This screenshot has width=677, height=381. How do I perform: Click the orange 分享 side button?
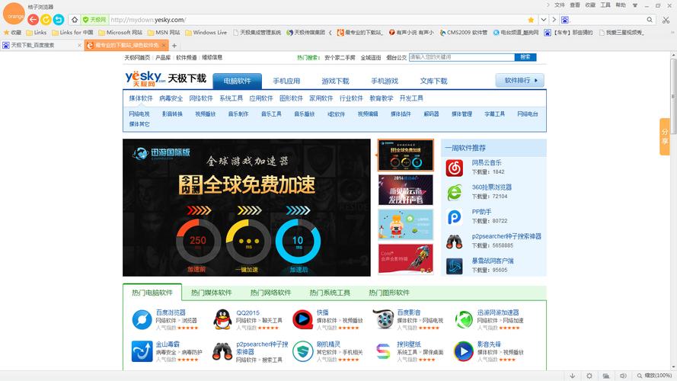[665, 136]
